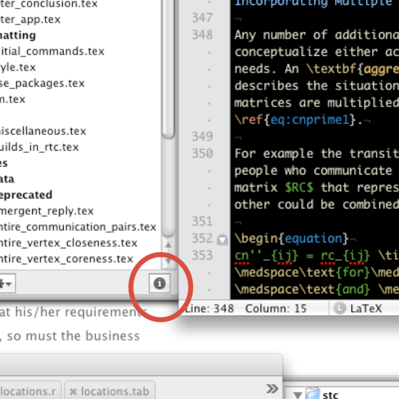
Task: Open entire_vertex_coreness.tex file
Action: point(66,259)
